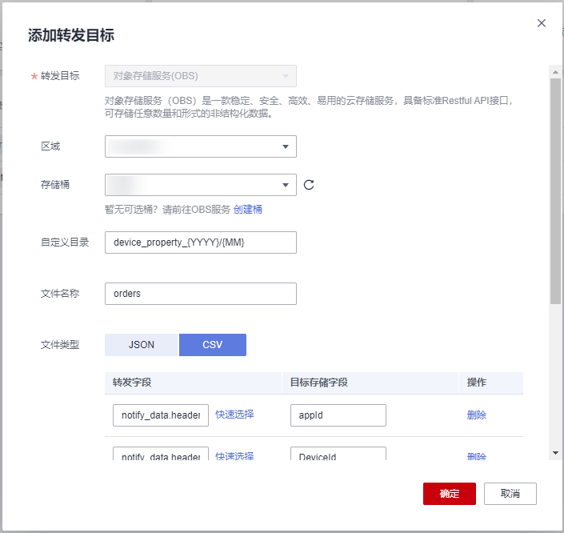This screenshot has width=564, height=533.
Task: Click in the 自定义目录 custom directory field
Action: (200, 242)
